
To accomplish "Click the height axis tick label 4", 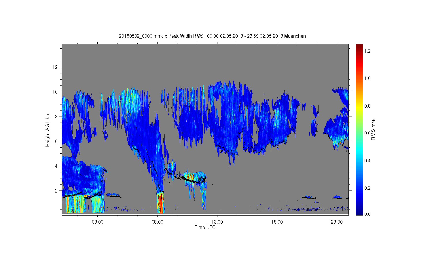I will click(x=56, y=166).
